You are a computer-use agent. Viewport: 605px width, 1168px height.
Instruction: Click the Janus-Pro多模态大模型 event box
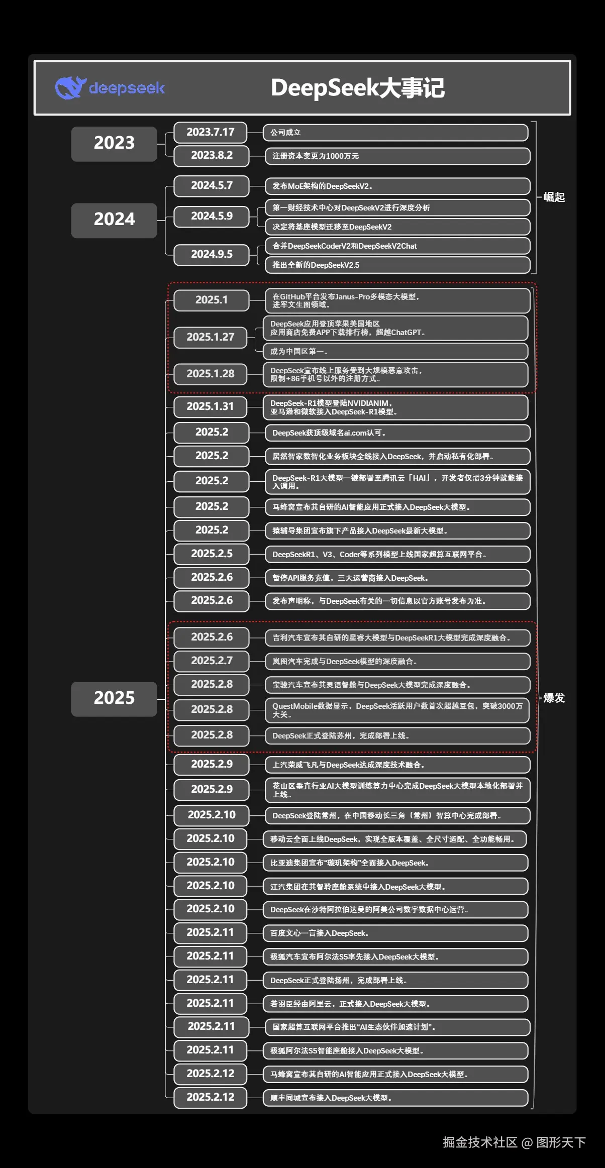click(397, 301)
